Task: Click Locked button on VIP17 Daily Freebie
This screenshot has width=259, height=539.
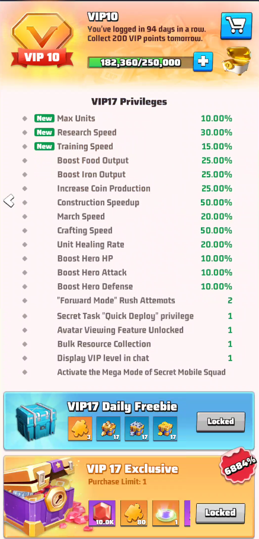Action: pyautogui.click(x=220, y=422)
